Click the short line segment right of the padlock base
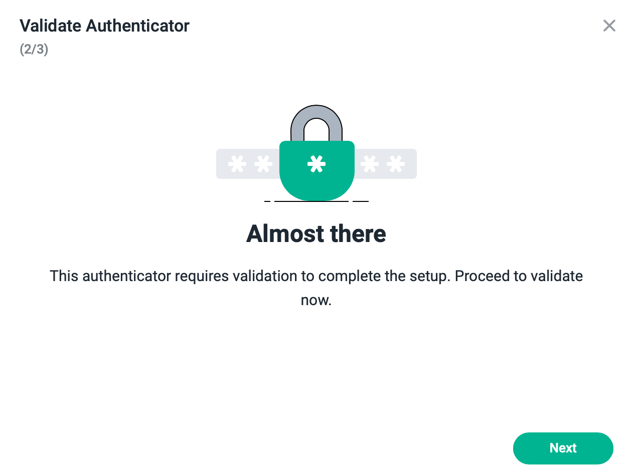The height and width of the screenshot is (476, 635). [361, 201]
